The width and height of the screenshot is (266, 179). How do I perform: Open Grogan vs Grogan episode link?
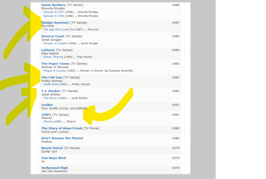pos(55,44)
